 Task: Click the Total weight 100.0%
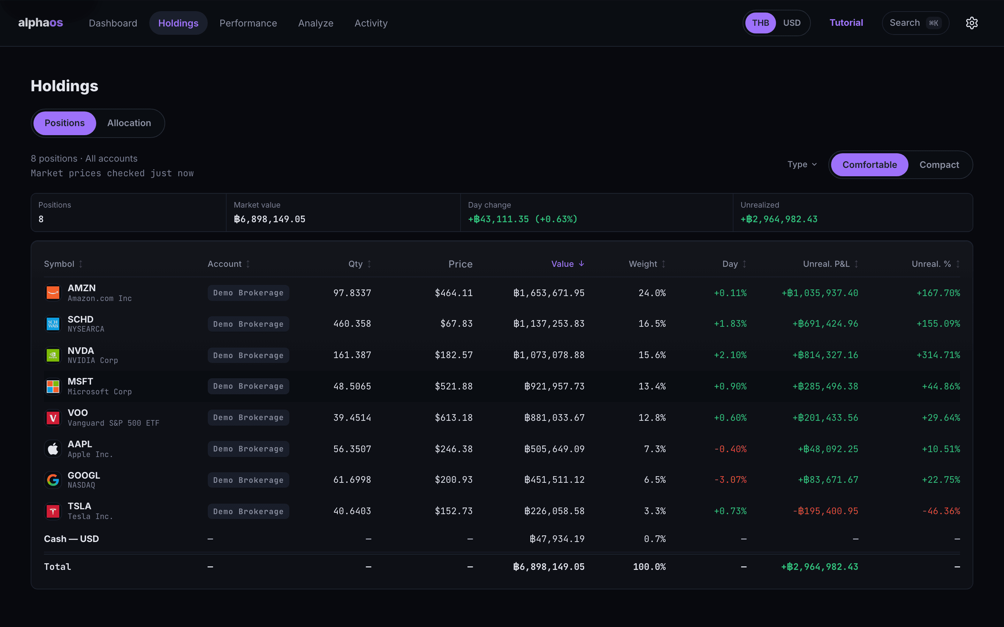pos(649,567)
